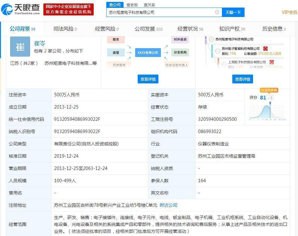Click the 苏州矩度电子科技有限...等 company link

(x=70, y=63)
